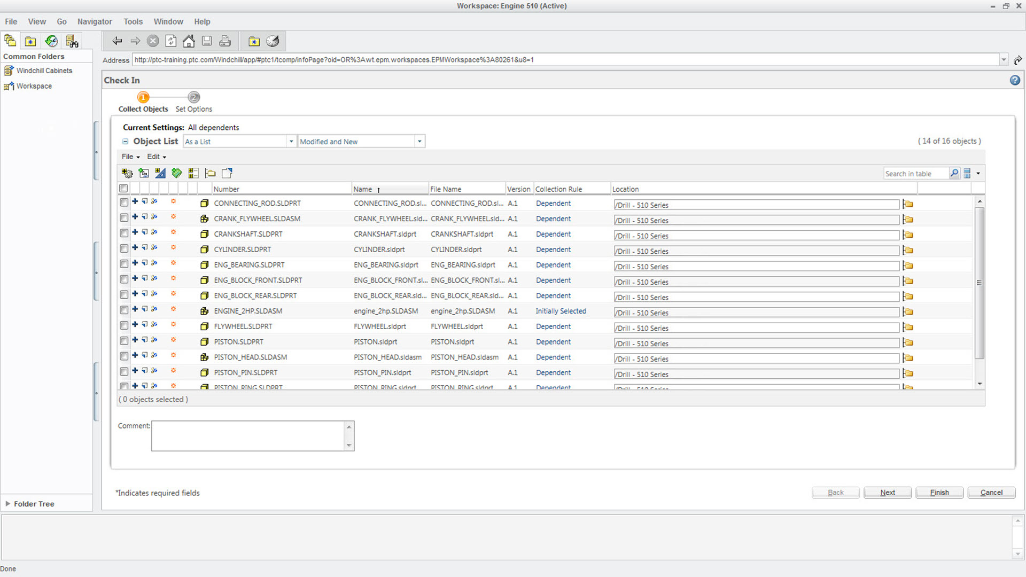Check the select-all checkbox in table header
1026x577 pixels.
pos(123,188)
